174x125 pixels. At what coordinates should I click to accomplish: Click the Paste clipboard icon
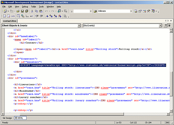coord(41,11)
